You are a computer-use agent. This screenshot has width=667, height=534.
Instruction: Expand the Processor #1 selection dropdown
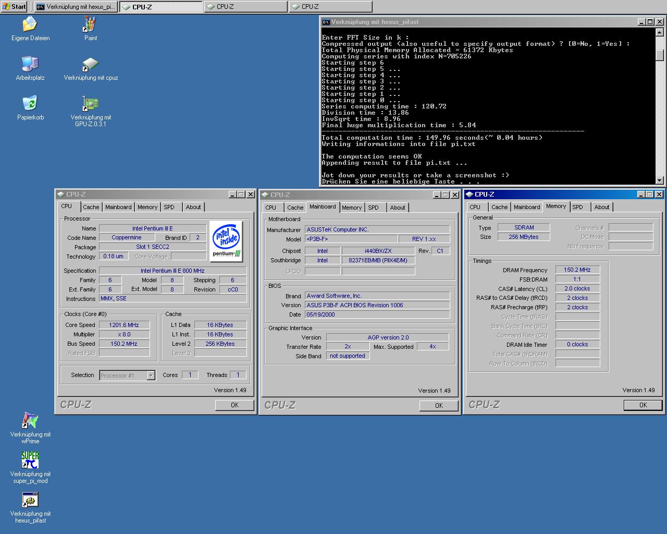pos(151,375)
